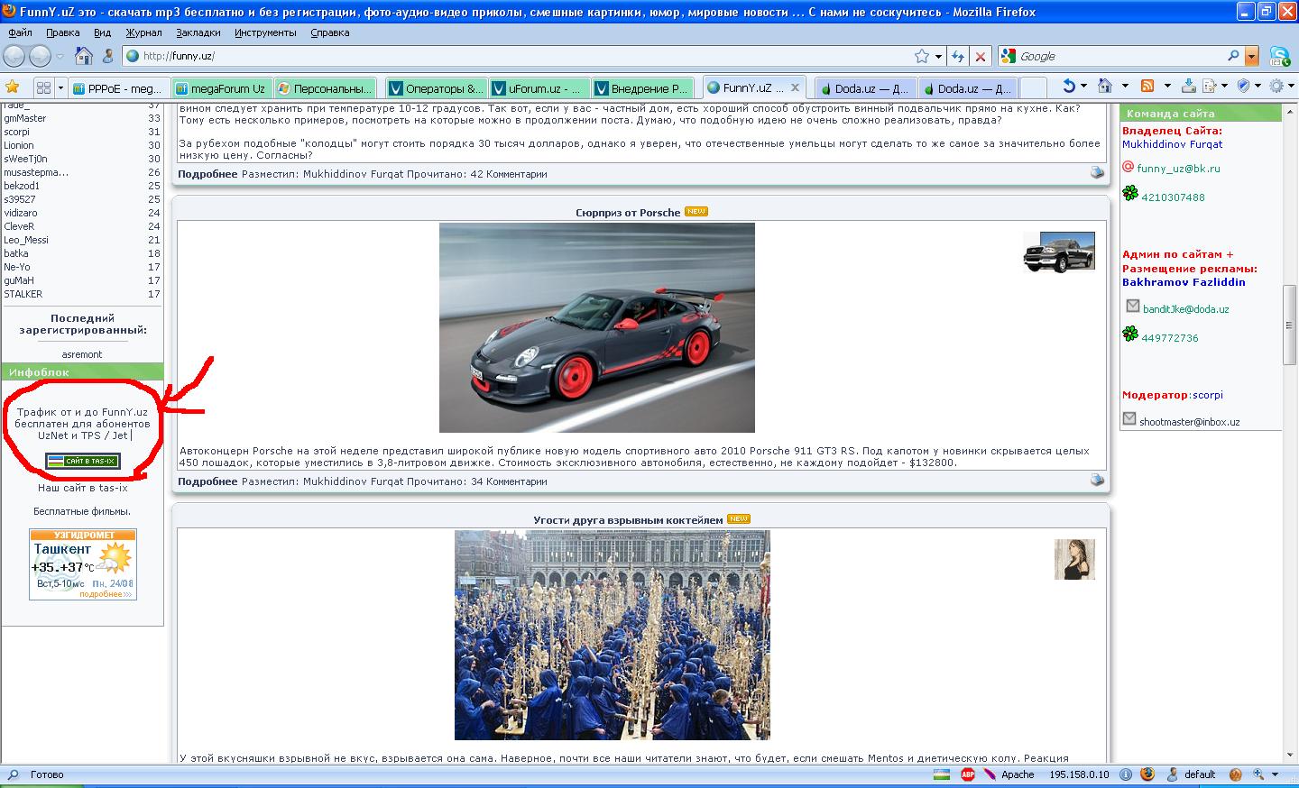The width and height of the screenshot is (1299, 788).
Task: Switch to the PPPoE tab
Action: 117,88
